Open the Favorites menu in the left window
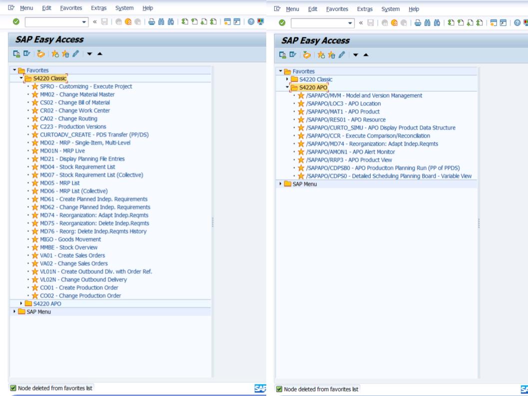Viewport: 528px width, 396px height. click(x=71, y=8)
